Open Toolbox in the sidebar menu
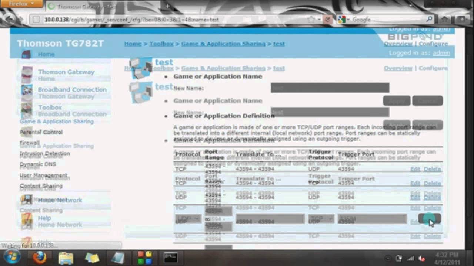This screenshot has height=266, width=474. pos(50,108)
